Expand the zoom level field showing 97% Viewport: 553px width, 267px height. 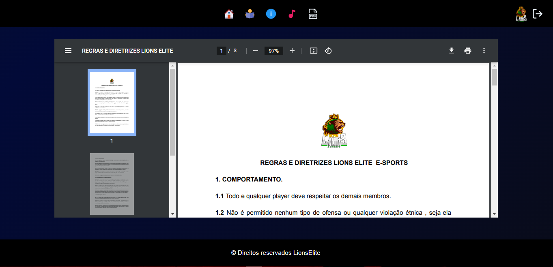274,51
